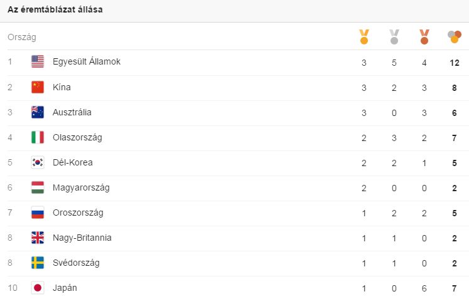Viewport: 469px width, 299px height.
Task: Click Japan's bronze medal count 6
Action: coord(424,288)
